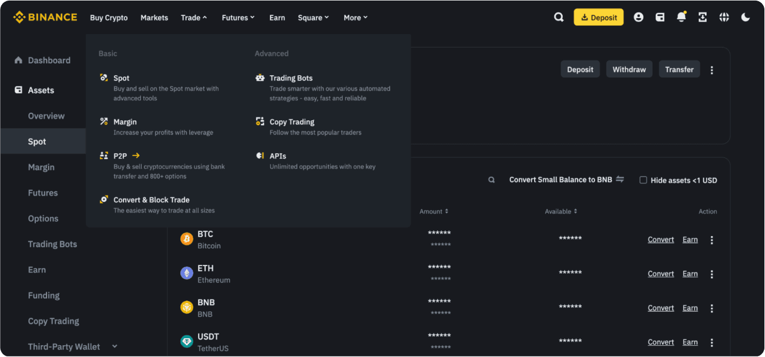Click the BNB coin icon
Viewport: 765px width, 357px height.
(x=187, y=307)
